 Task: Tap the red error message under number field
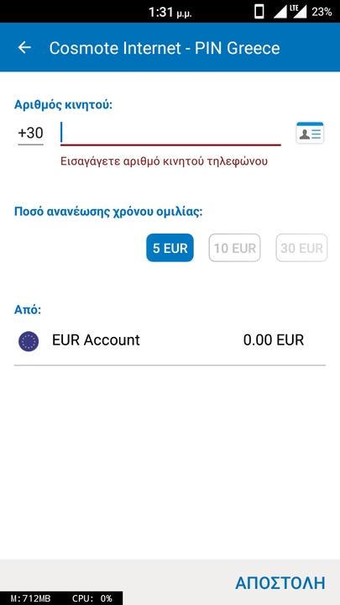coord(165,161)
